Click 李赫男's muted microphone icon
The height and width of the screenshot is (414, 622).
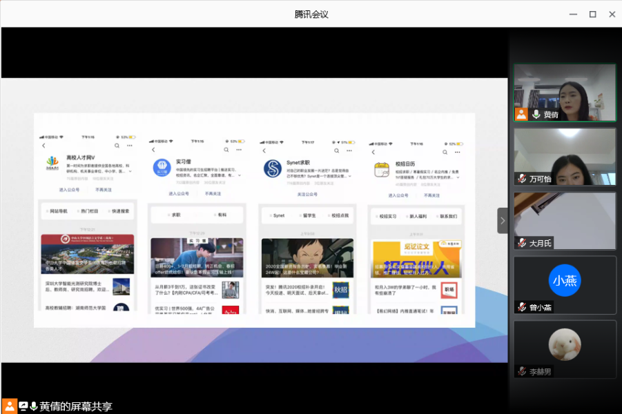[522, 372]
